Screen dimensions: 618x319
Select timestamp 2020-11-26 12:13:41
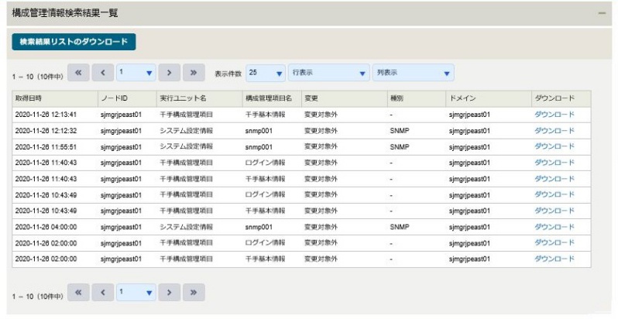pos(46,115)
